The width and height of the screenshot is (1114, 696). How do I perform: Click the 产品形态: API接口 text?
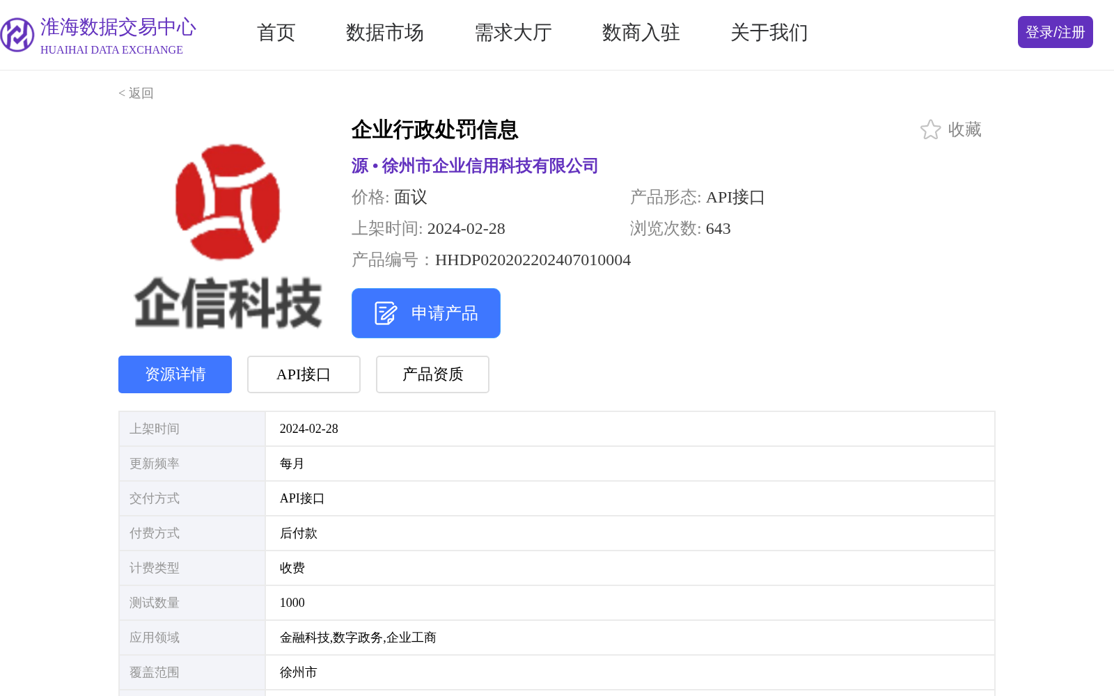[698, 197]
